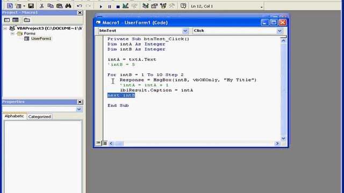The image size is (344, 193).
Task: Collapse the VBAProject3 tree node
Action: [x=5, y=28]
